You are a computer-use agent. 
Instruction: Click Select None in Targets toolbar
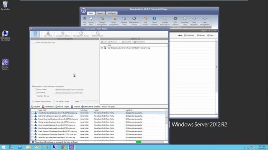[139, 42]
